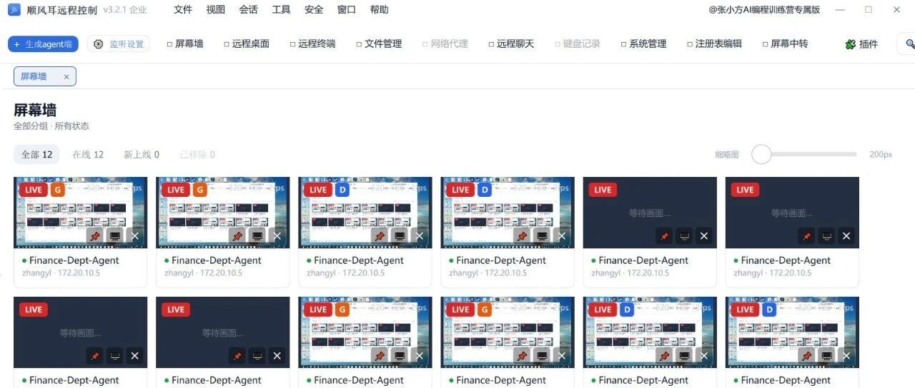Click the 缩略图 thumbnail size slider handle
The height and width of the screenshot is (388, 915).
pos(761,154)
